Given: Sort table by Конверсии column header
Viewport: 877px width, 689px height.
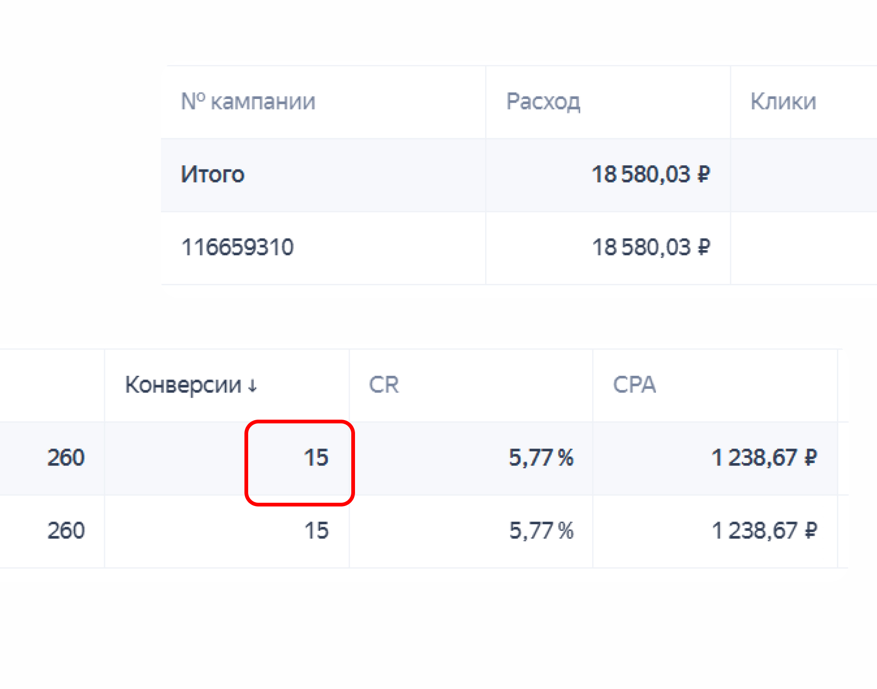Looking at the screenshot, I should pyautogui.click(x=183, y=385).
